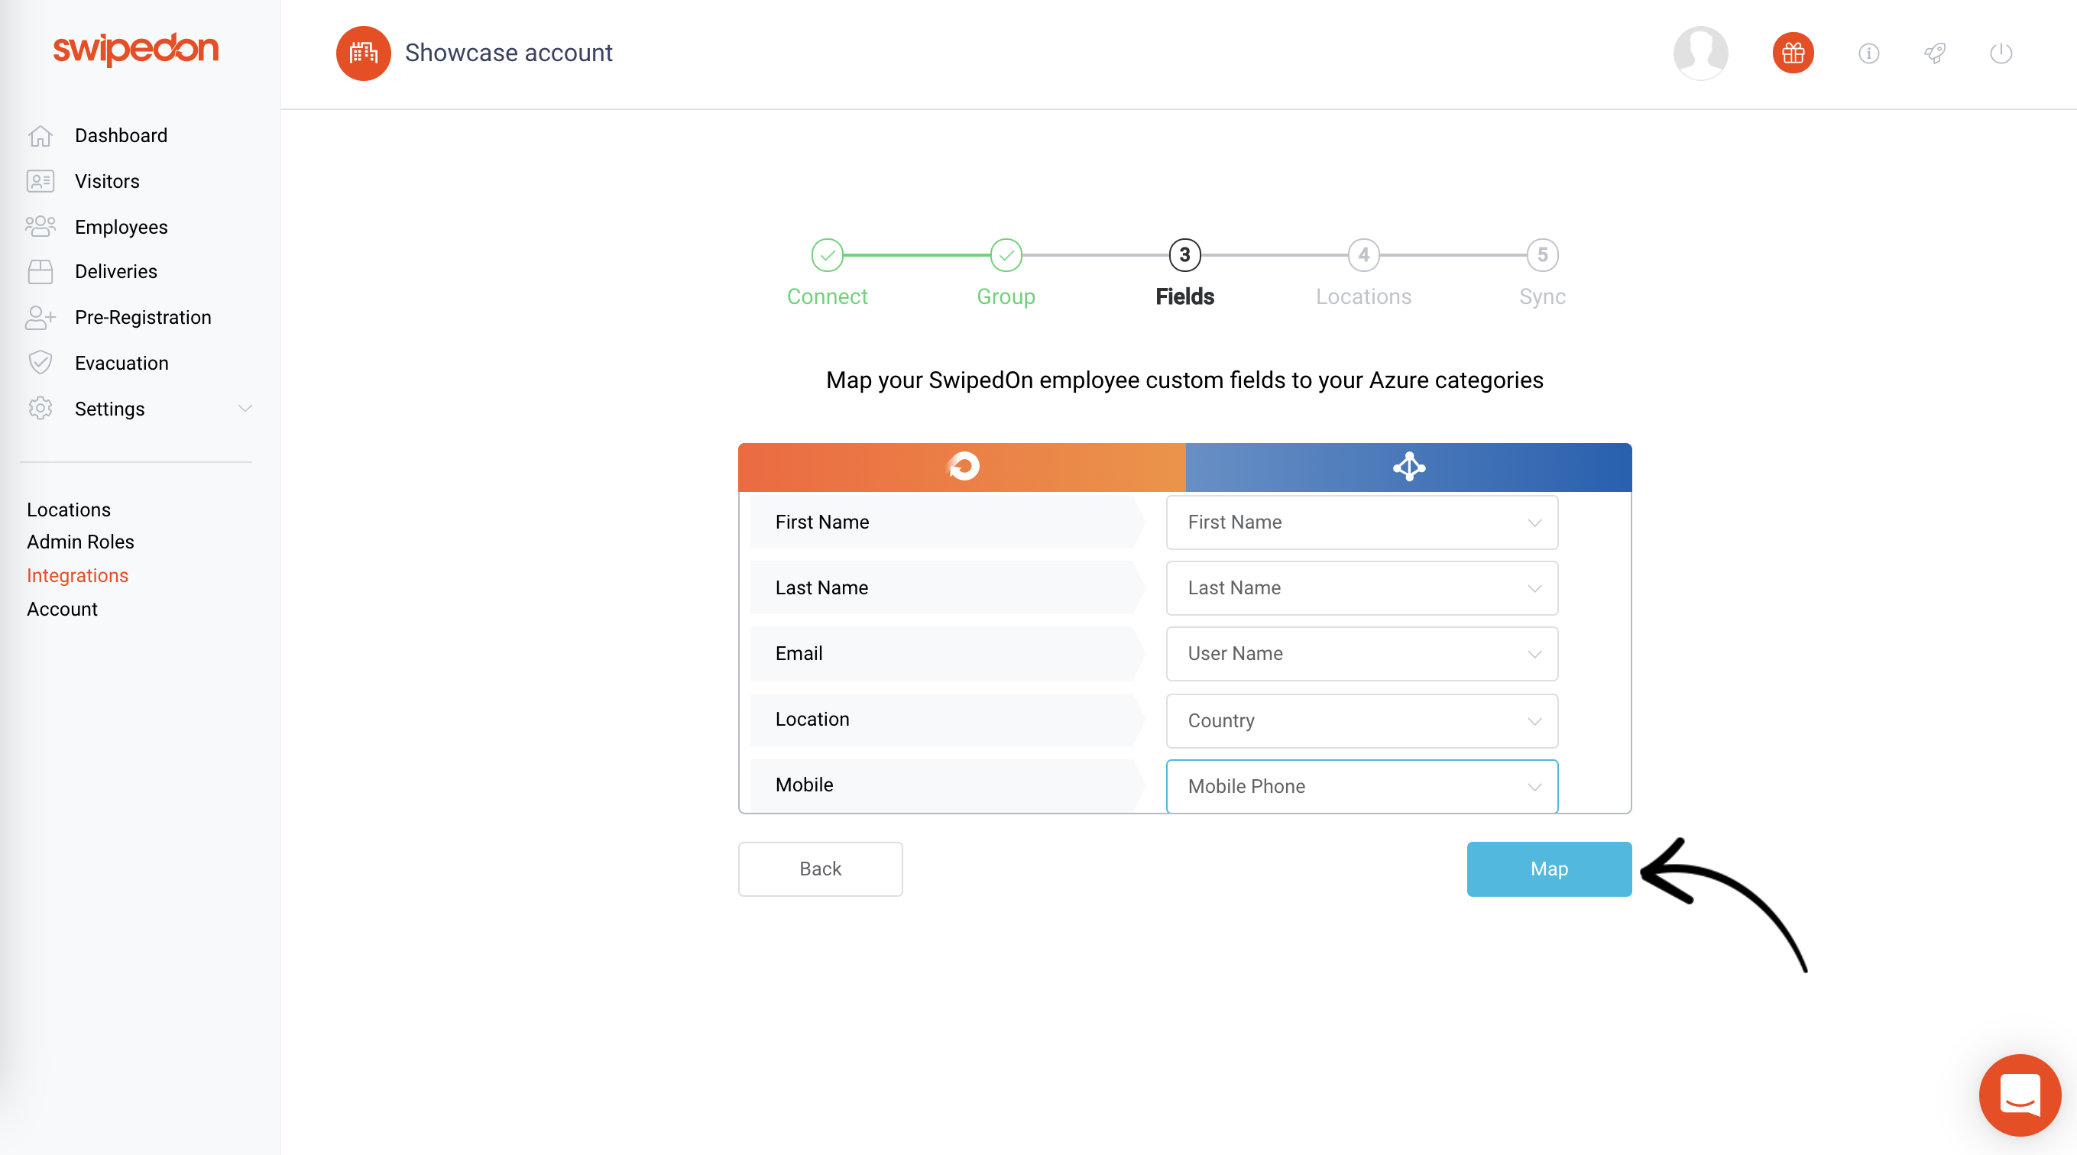
Task: Open Pre-Registration page
Action: (x=143, y=318)
